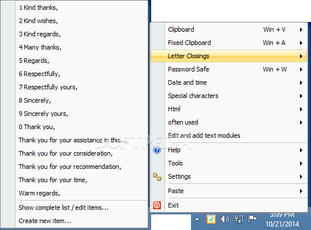
Task: Click the Action Center flag tray icon
Action: tap(252, 219)
